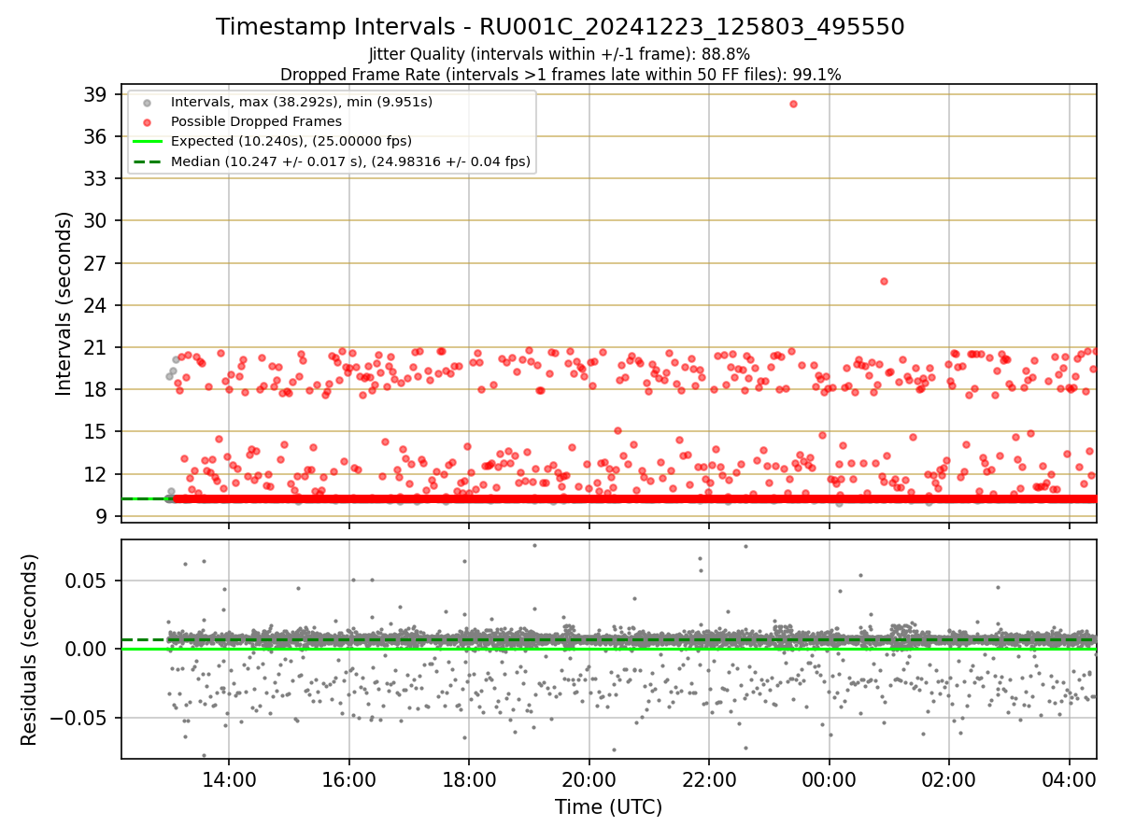Click the '04:00' x-axis tick label
This screenshot has height=840, width=1121.
click(1070, 779)
